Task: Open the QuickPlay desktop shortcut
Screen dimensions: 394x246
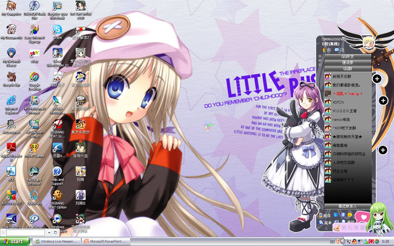Action: [x=34, y=197]
